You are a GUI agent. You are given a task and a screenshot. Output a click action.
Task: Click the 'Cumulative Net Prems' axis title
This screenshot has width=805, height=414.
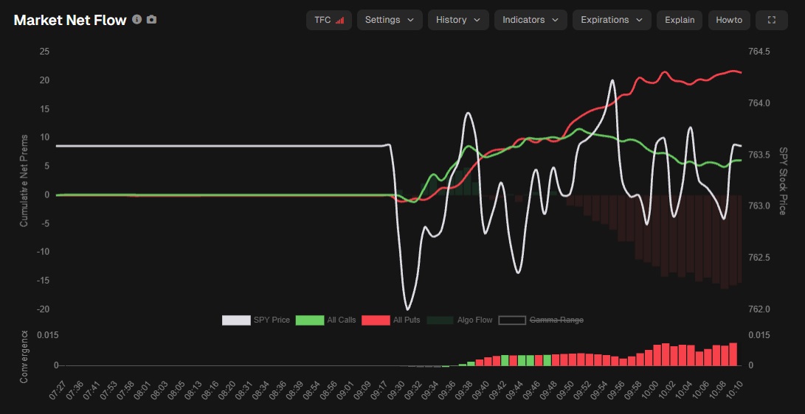[x=24, y=181]
